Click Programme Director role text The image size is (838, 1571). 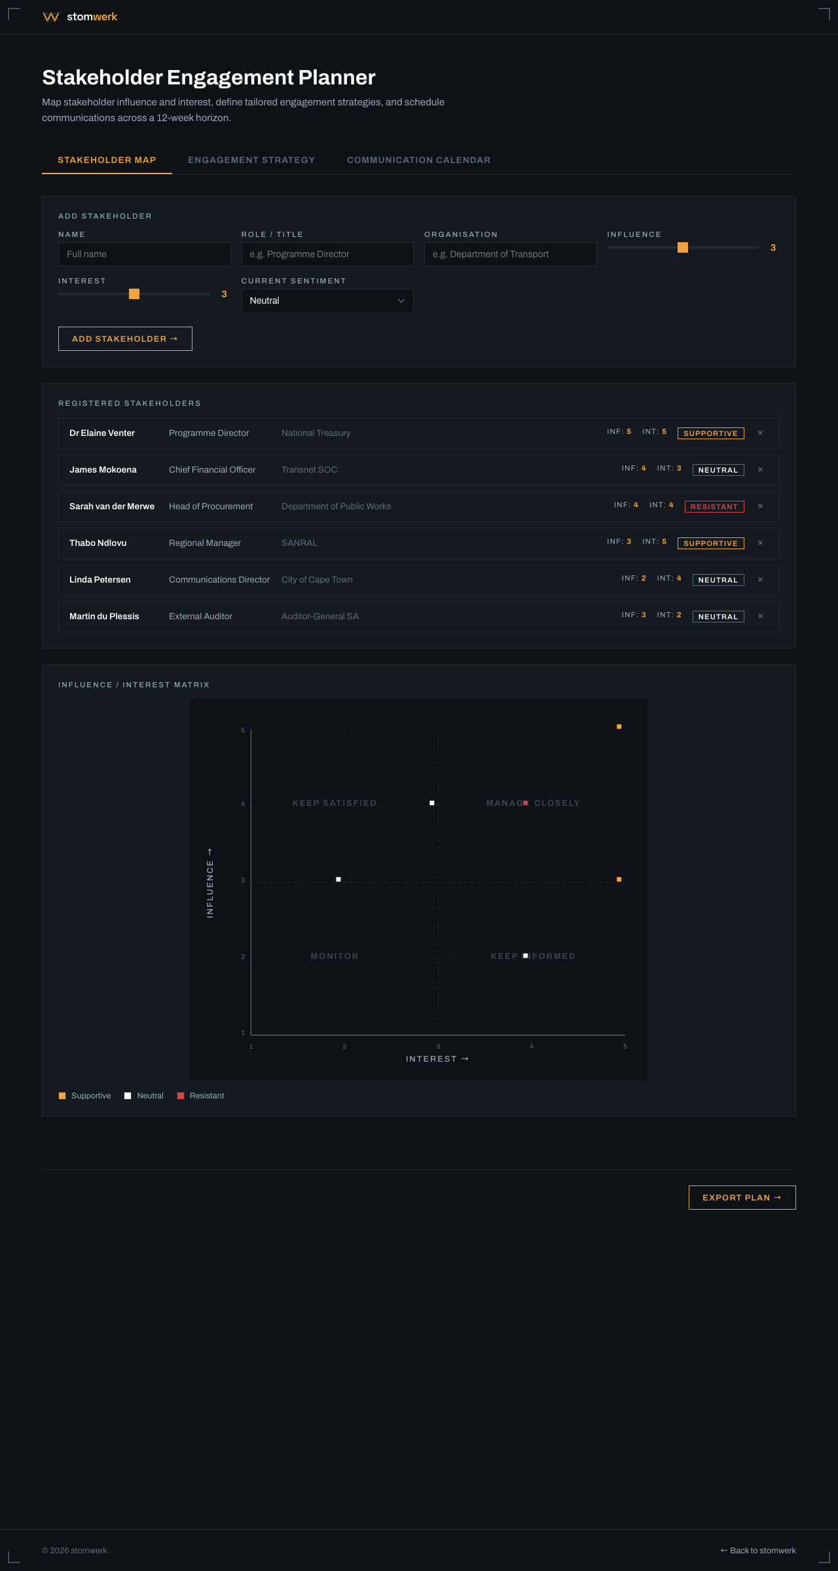(209, 433)
